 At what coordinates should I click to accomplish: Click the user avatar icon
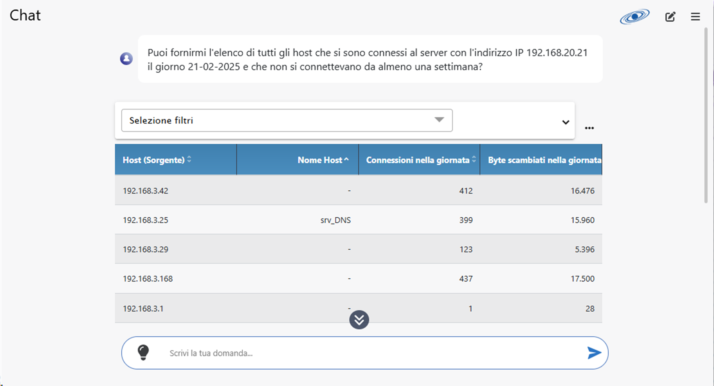[x=126, y=59]
